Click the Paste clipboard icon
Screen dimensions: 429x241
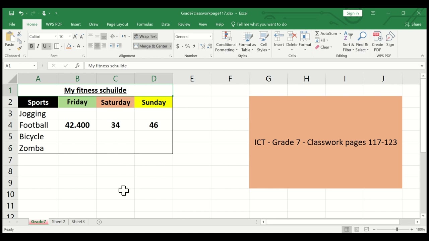(9, 37)
